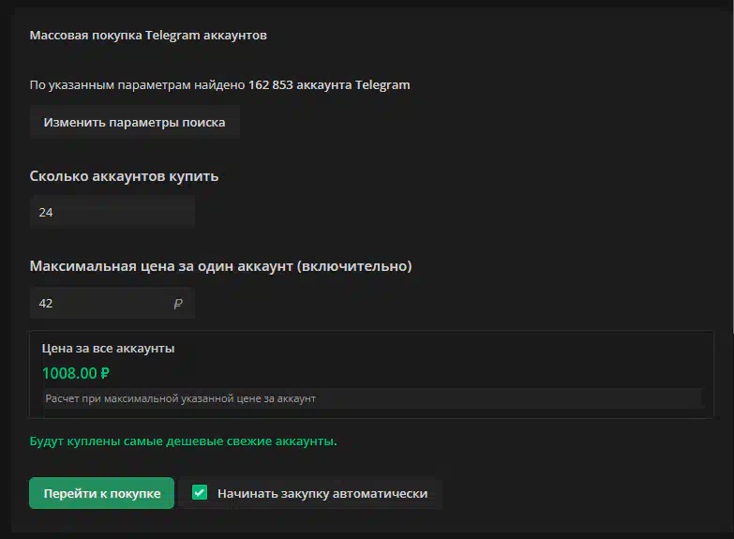Screen dimensions: 734x539
Task: Open 'Изменить параметры поиска' search settings
Action: (134, 122)
